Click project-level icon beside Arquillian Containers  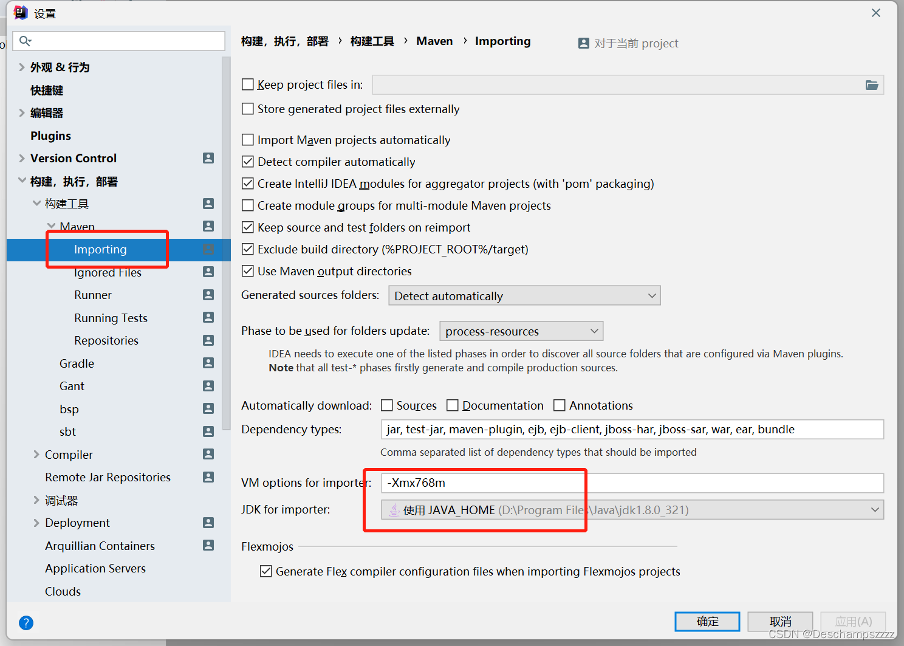[208, 545]
